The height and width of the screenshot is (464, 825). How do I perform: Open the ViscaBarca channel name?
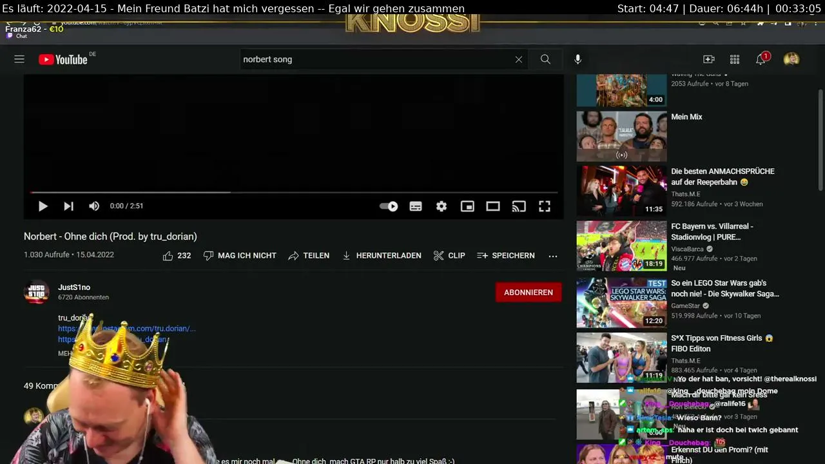click(688, 249)
